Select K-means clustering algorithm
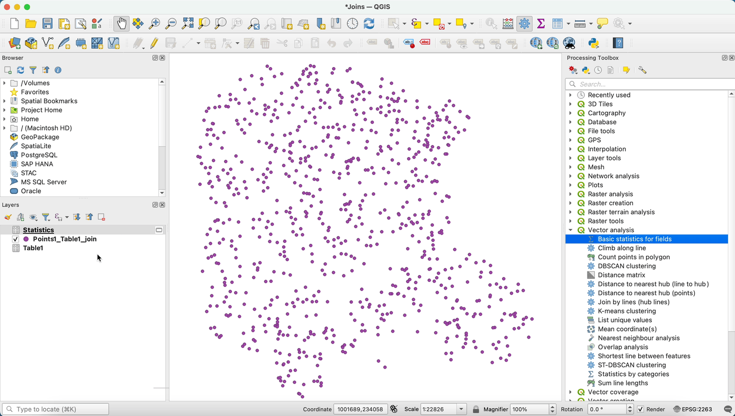Viewport: 735px width, 416px height. click(627, 311)
